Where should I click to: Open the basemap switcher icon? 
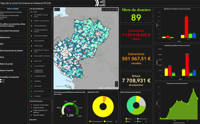113,9
